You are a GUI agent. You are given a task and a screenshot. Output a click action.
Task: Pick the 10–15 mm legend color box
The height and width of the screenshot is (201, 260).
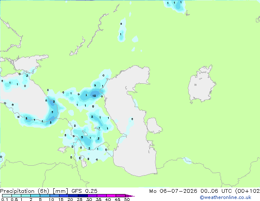pyautogui.click(x=54, y=196)
